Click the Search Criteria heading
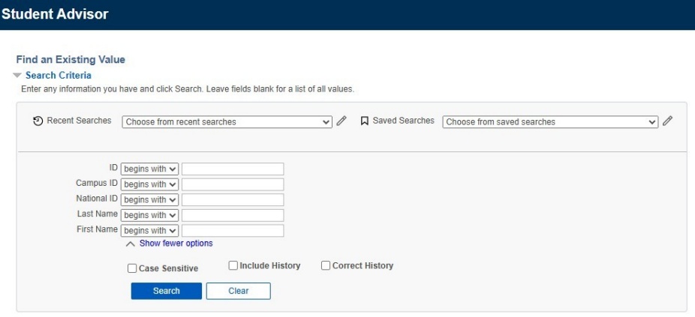Image resolution: width=695 pixels, height=317 pixels. pos(59,75)
